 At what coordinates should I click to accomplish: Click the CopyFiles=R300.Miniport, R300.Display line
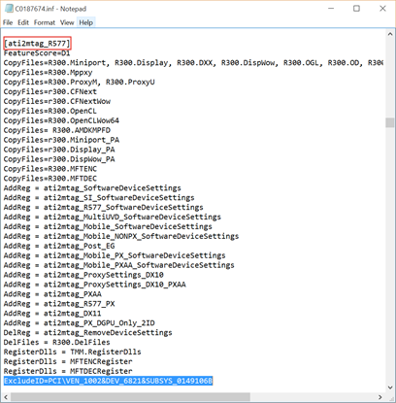[193, 63]
